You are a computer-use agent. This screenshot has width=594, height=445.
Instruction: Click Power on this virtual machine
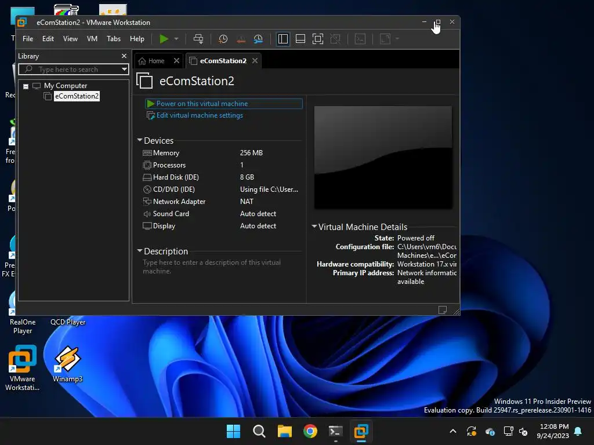point(224,104)
